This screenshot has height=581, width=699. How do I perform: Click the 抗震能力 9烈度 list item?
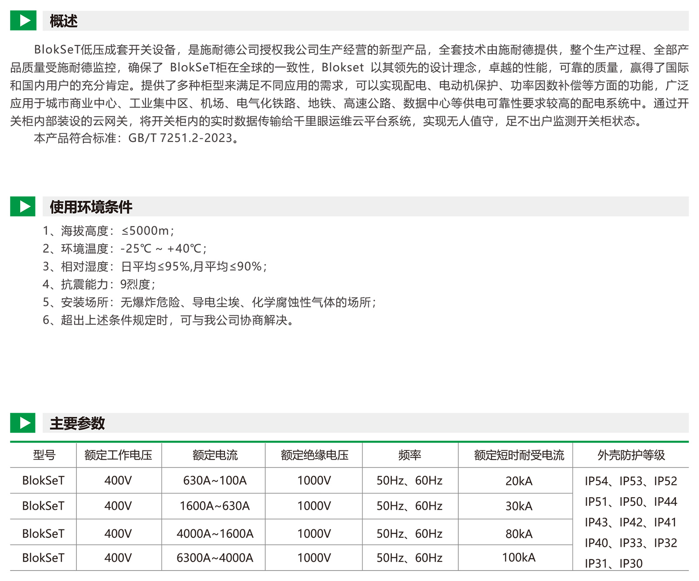[99, 284]
